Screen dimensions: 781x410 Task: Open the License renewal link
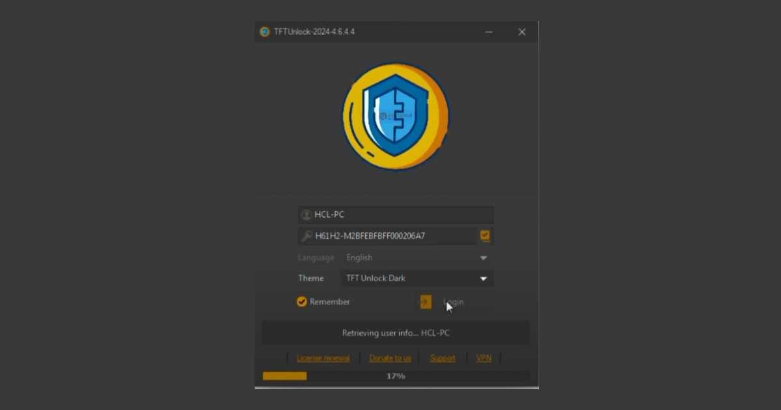click(x=323, y=358)
